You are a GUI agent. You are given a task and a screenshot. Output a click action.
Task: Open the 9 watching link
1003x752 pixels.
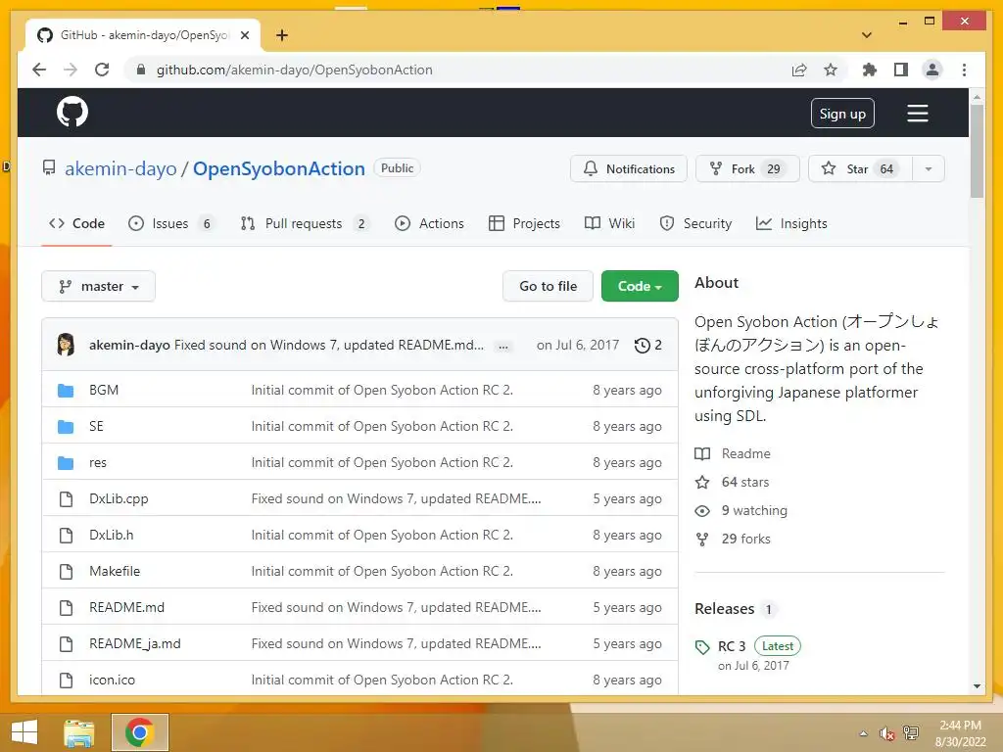754,510
